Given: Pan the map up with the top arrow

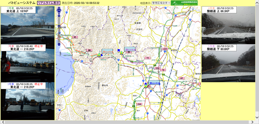Looking at the screenshot, I should (x=59, y=8).
